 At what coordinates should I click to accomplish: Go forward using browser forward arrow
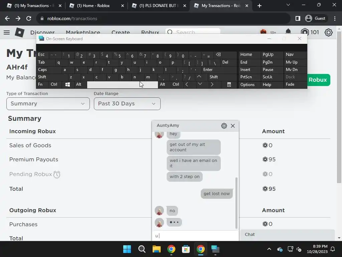[x=18, y=19]
